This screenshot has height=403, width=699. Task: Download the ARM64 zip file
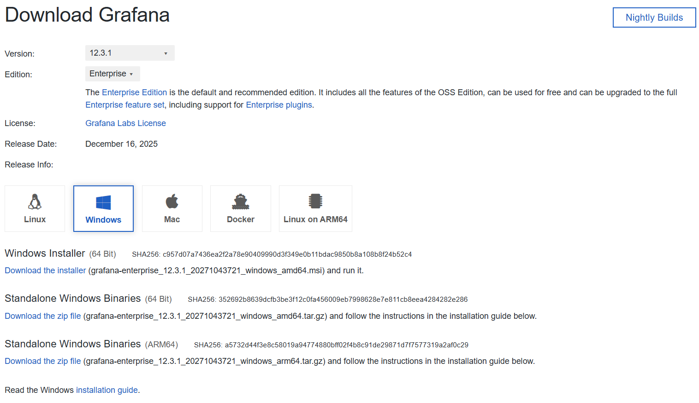[43, 361]
